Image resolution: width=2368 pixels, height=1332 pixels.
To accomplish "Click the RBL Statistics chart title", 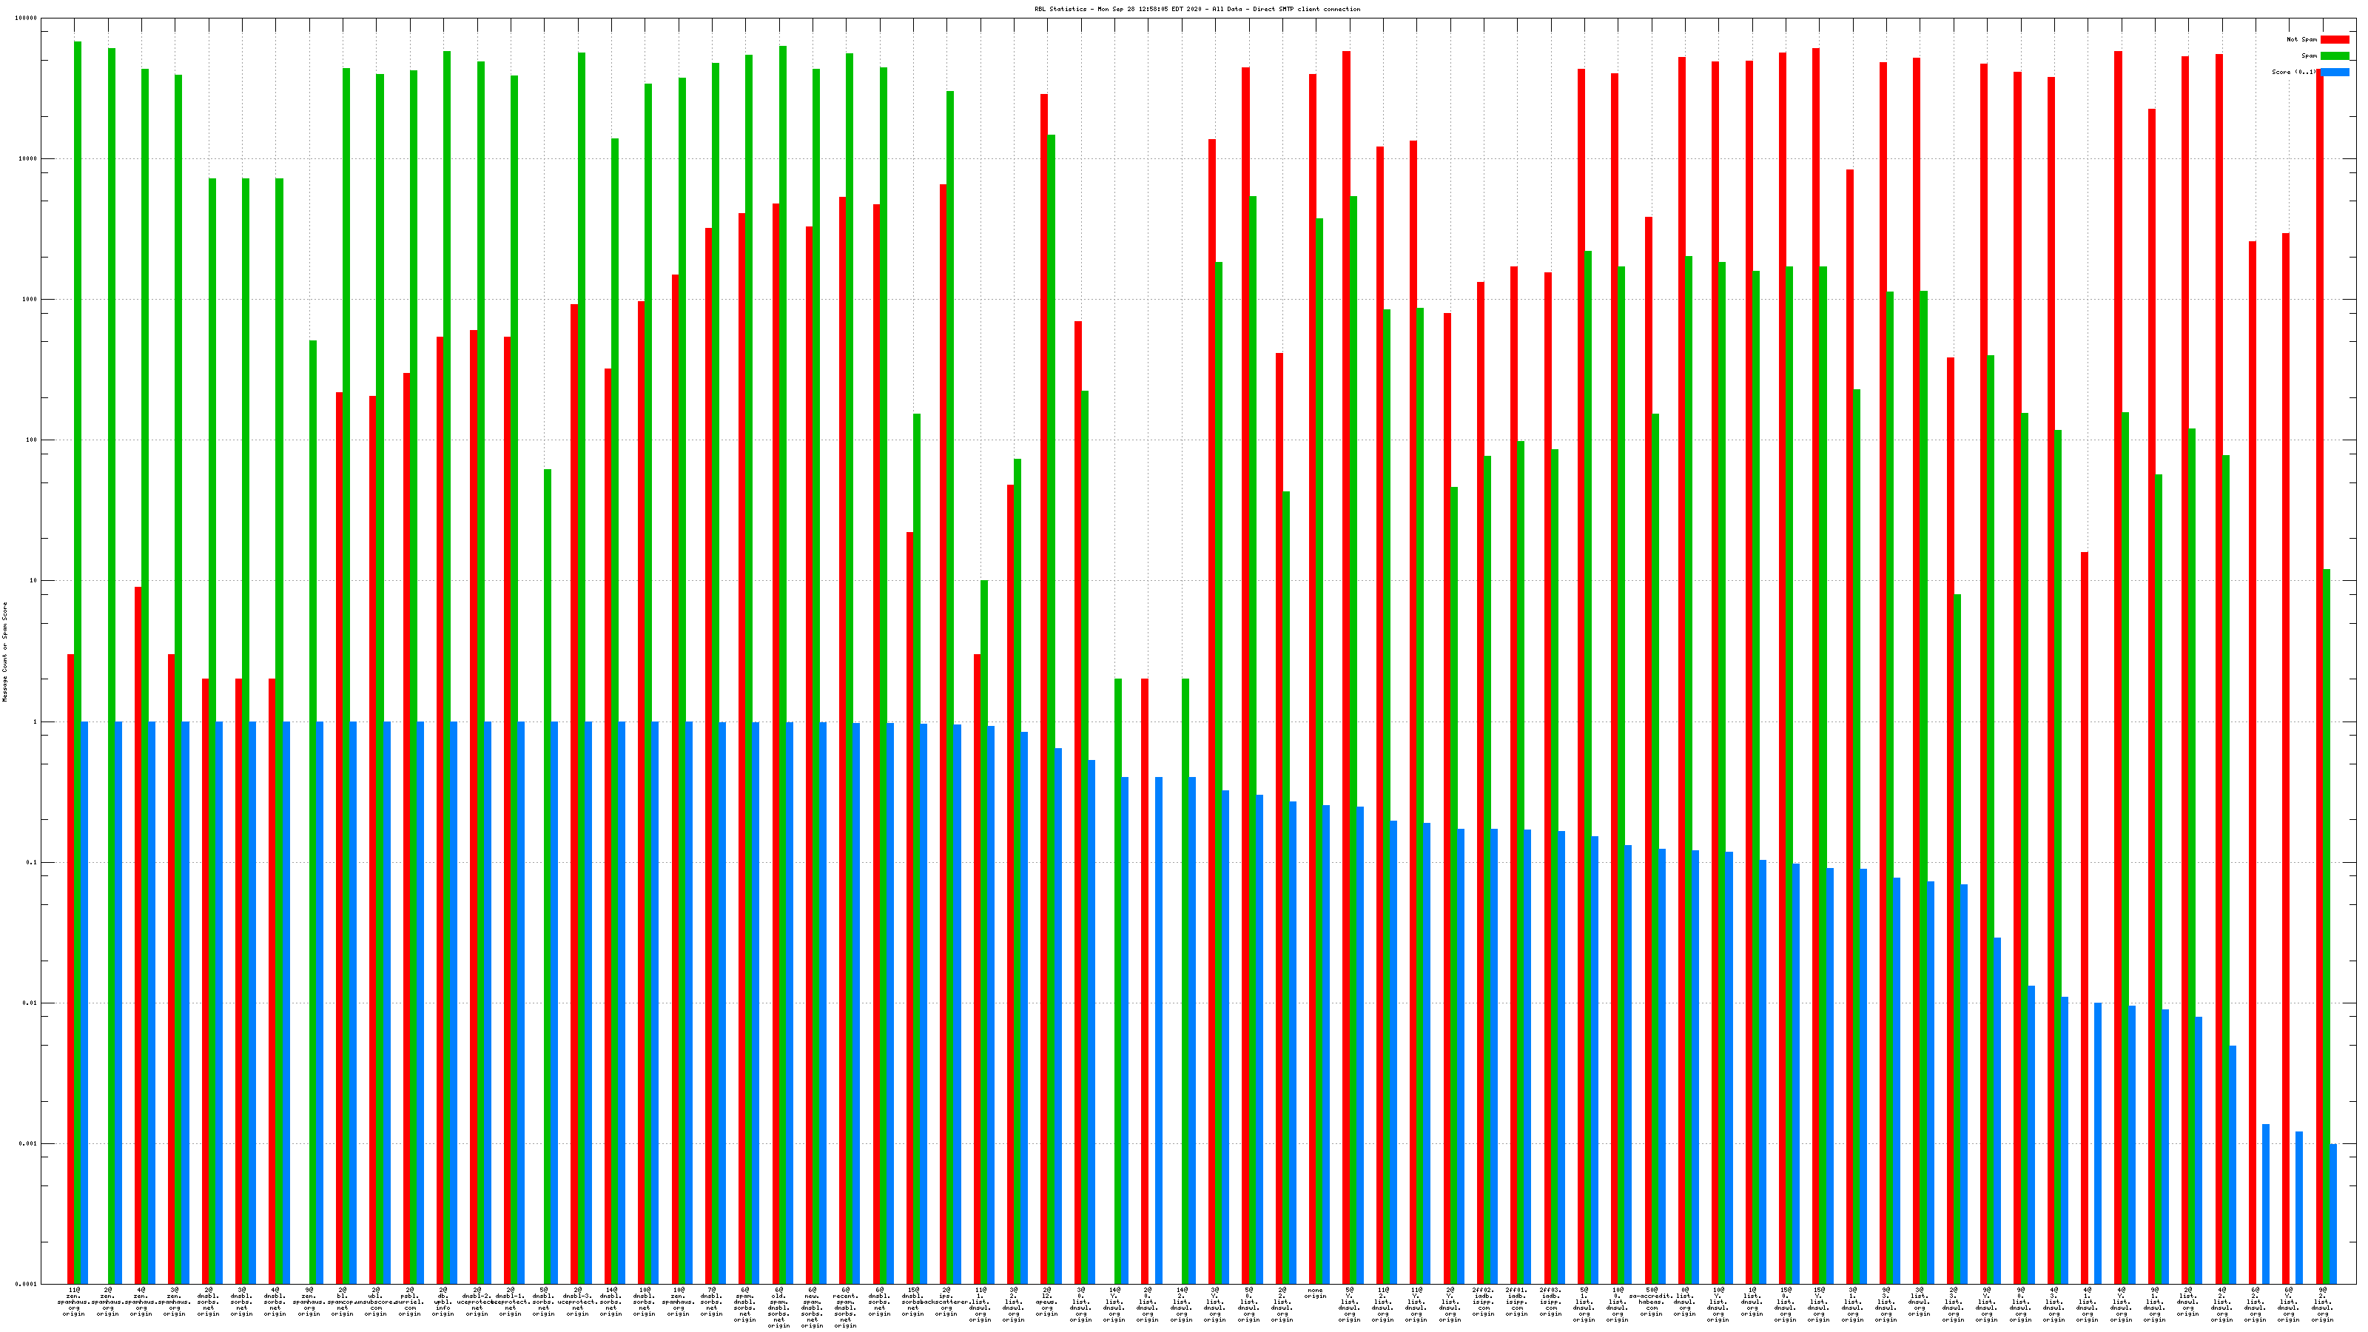I will point(1197,9).
